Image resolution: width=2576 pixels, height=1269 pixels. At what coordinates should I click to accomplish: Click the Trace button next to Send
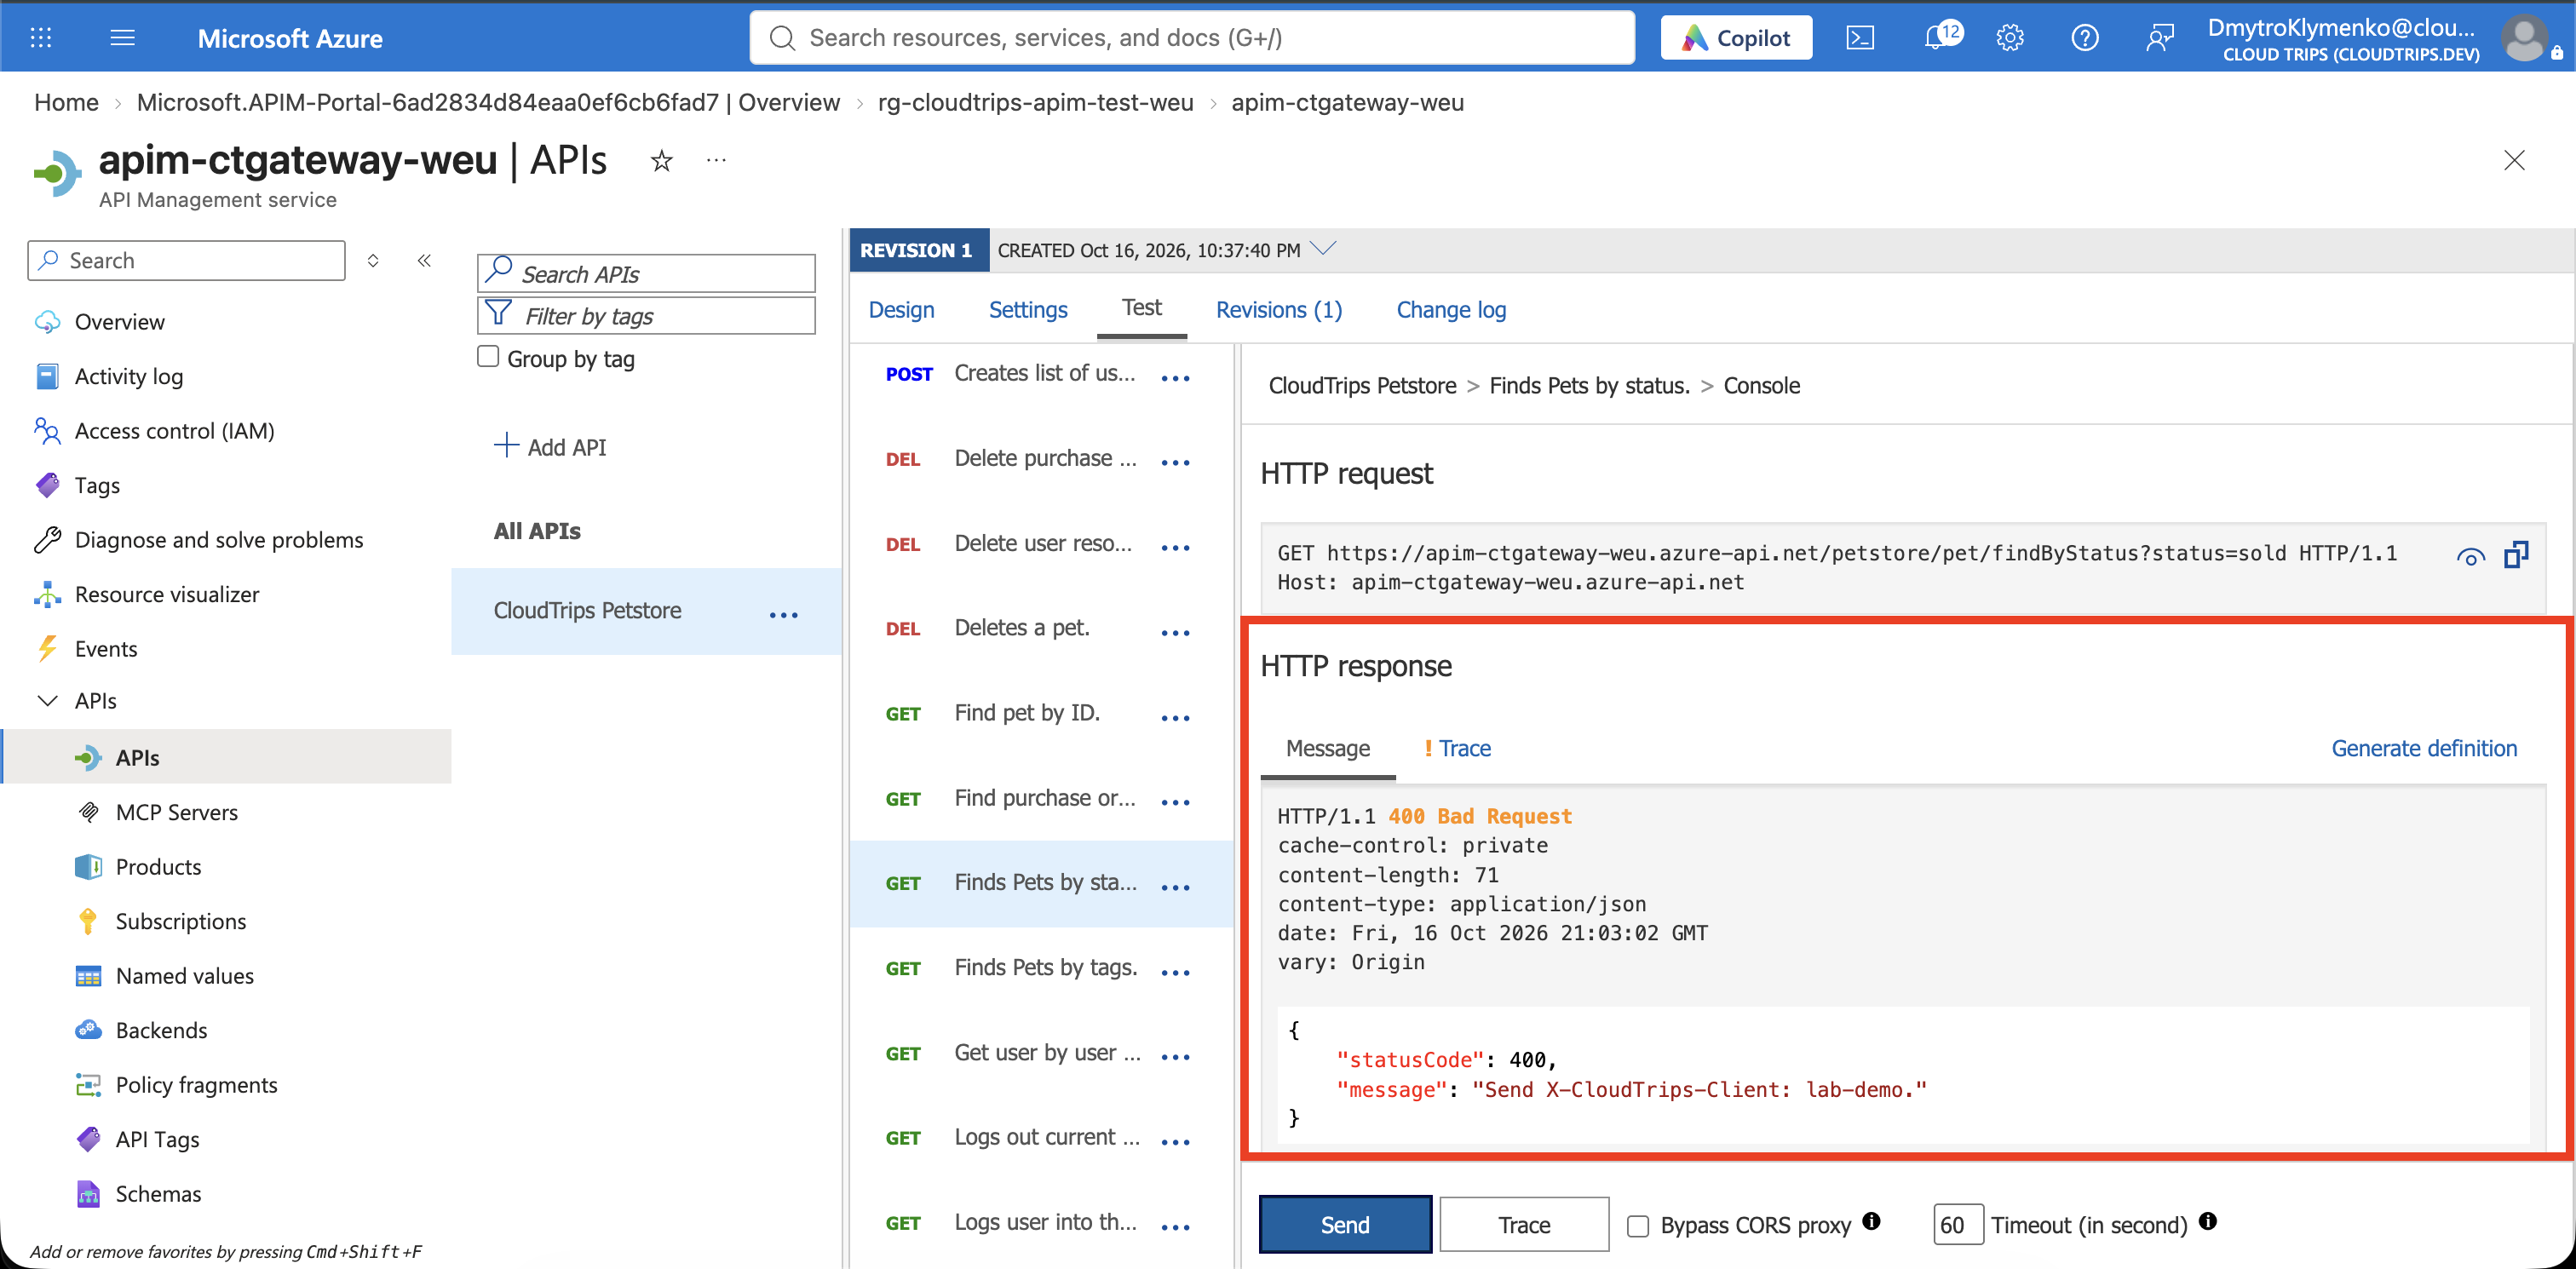1524,1224
